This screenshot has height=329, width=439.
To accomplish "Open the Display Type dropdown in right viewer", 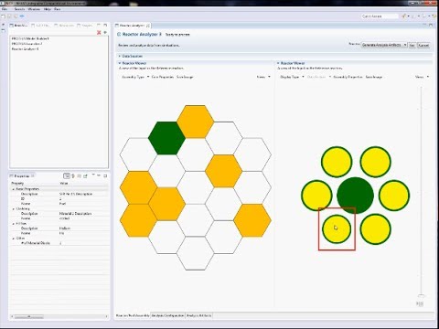I will [292, 77].
